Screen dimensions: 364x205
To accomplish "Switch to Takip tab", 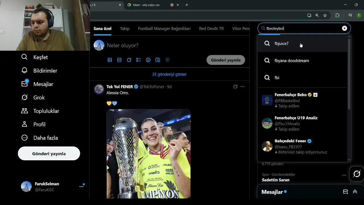I will (125, 28).
